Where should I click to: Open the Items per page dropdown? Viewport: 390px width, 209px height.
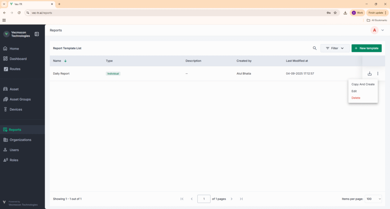pyautogui.click(x=374, y=199)
